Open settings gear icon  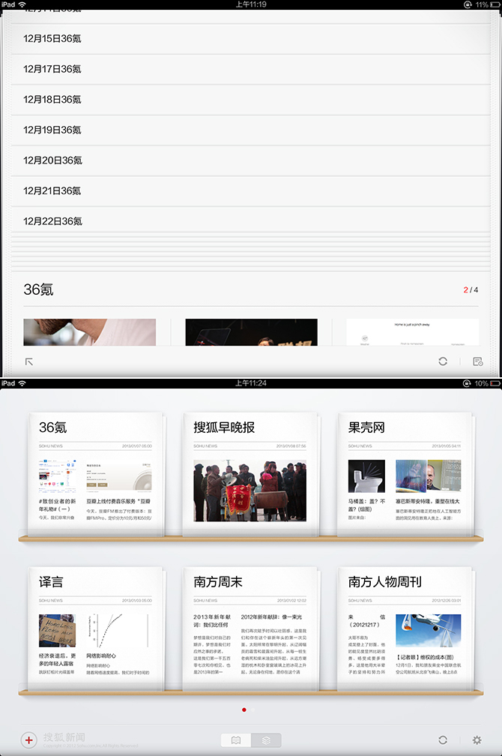tap(477, 739)
